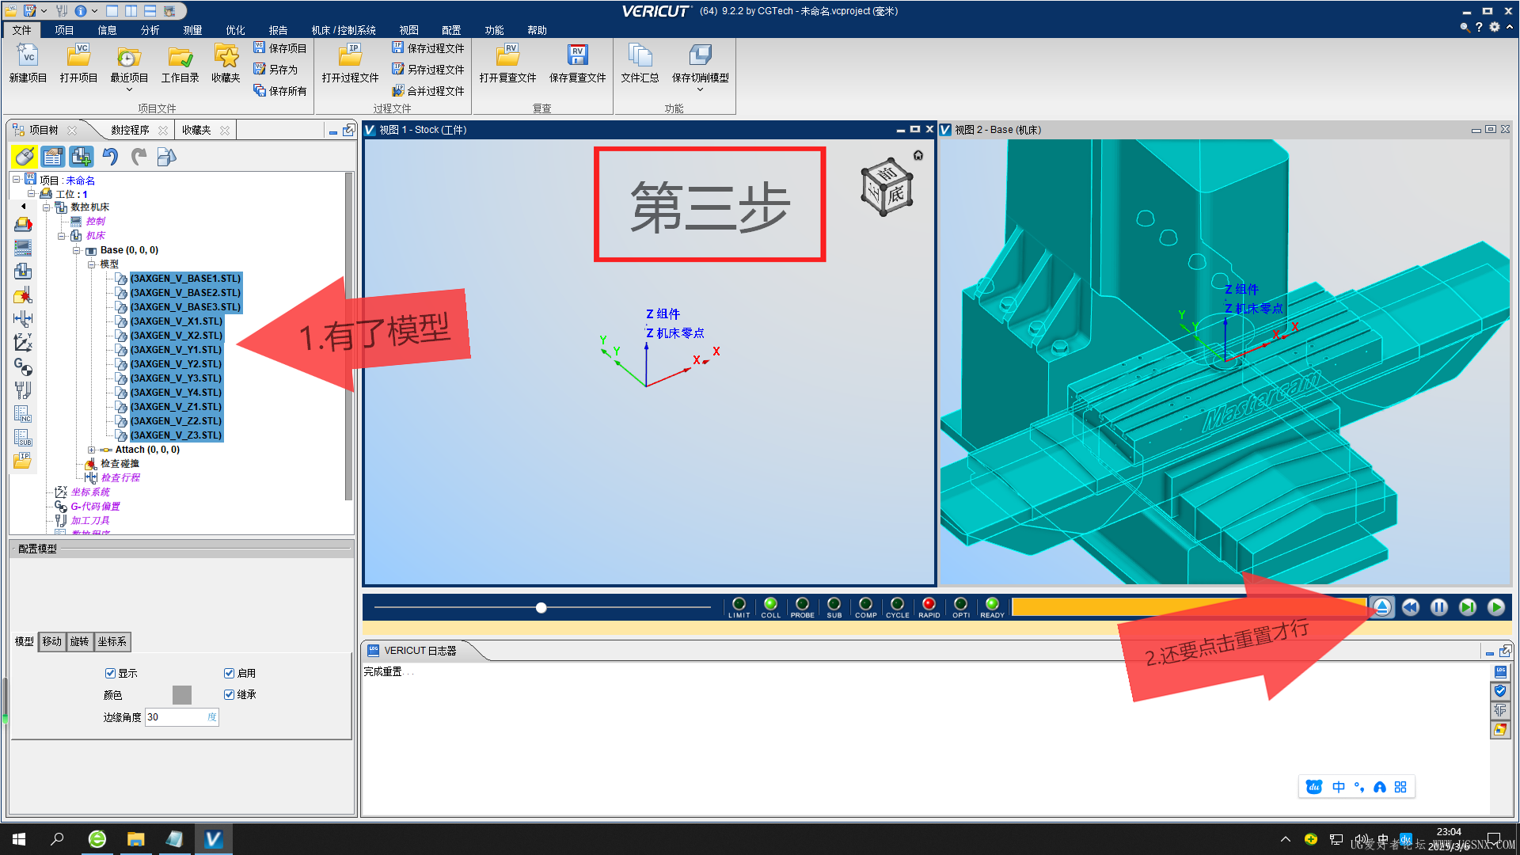Image resolution: width=1520 pixels, height=855 pixels.
Task: Open the 分析 analysis menu
Action: [150, 30]
